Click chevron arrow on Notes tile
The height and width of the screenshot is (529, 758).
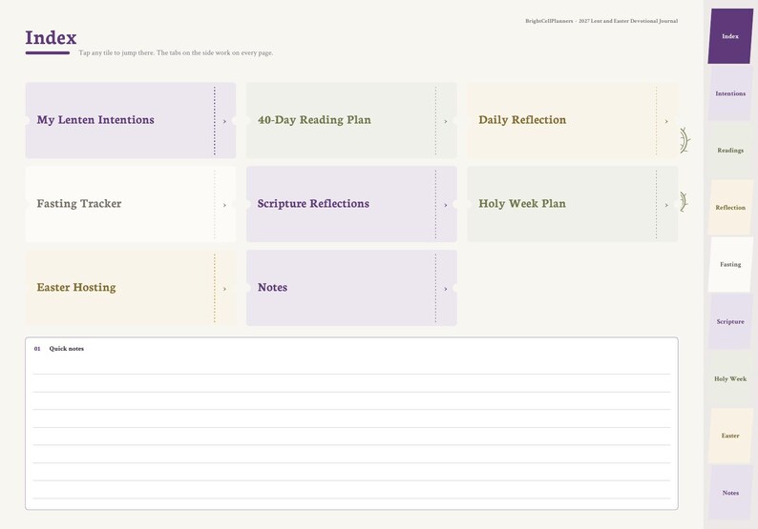446,289
